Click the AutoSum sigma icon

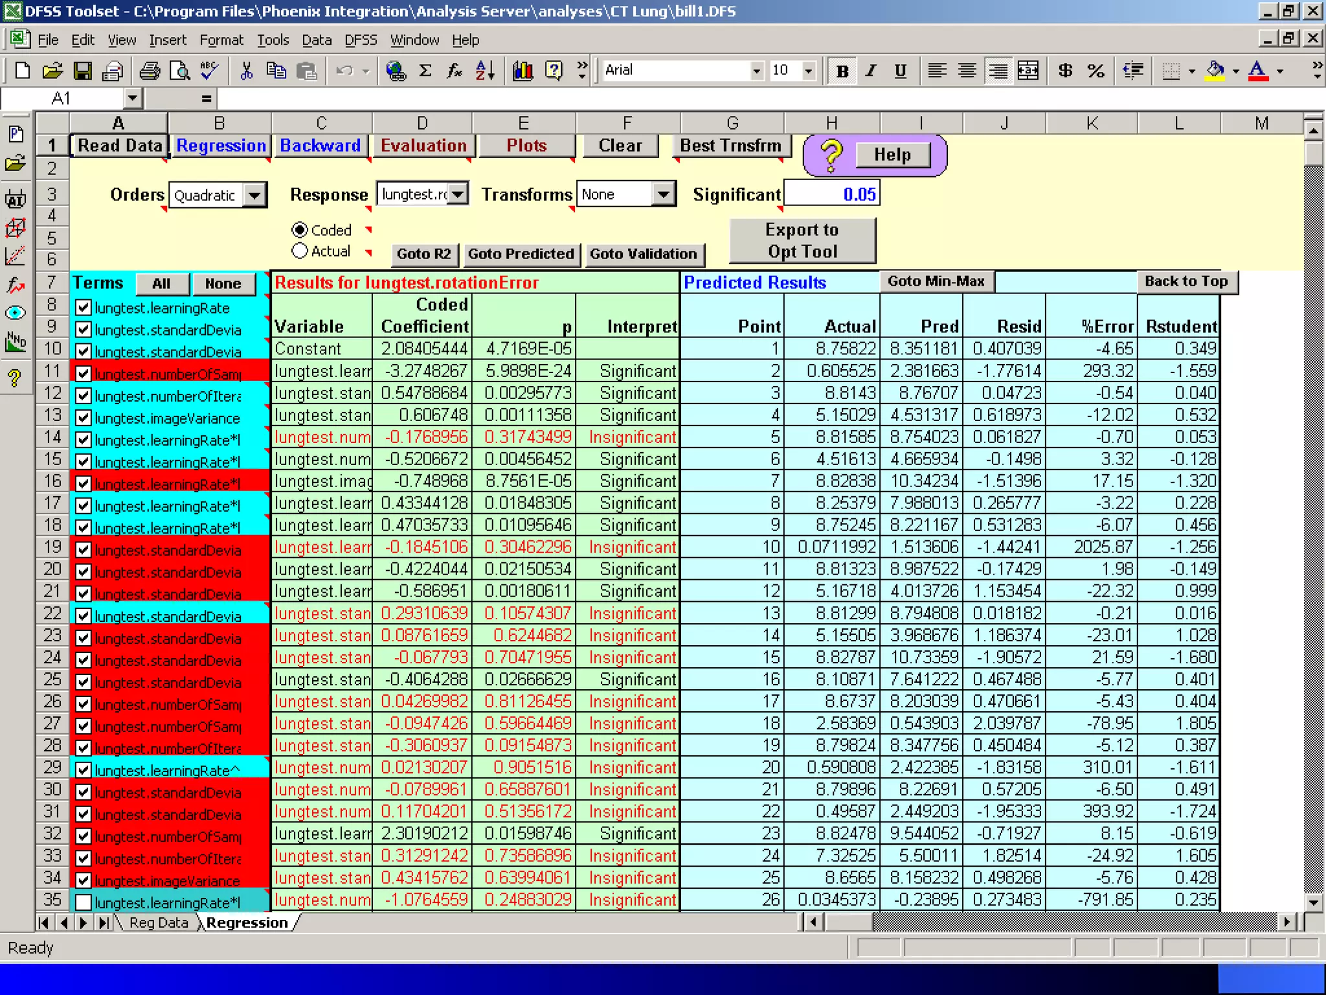425,71
